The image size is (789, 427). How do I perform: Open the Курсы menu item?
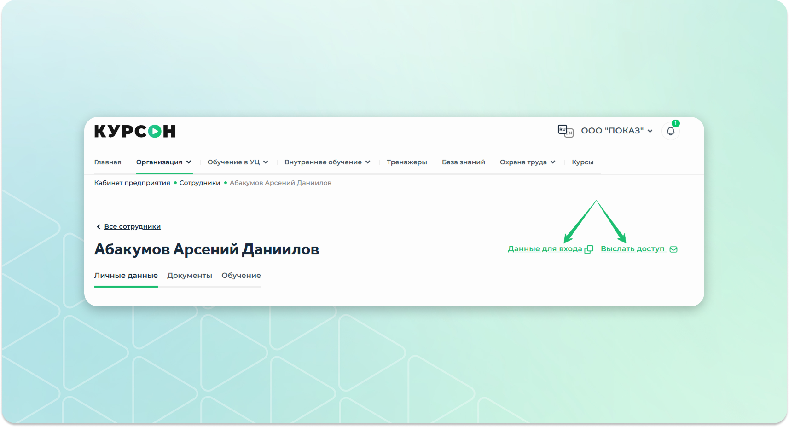click(x=582, y=162)
